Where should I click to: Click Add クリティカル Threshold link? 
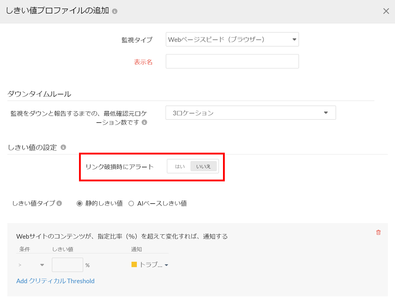pos(55,281)
